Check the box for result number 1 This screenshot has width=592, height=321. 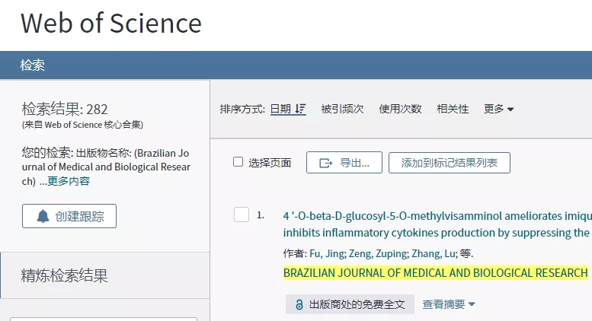[x=242, y=215]
